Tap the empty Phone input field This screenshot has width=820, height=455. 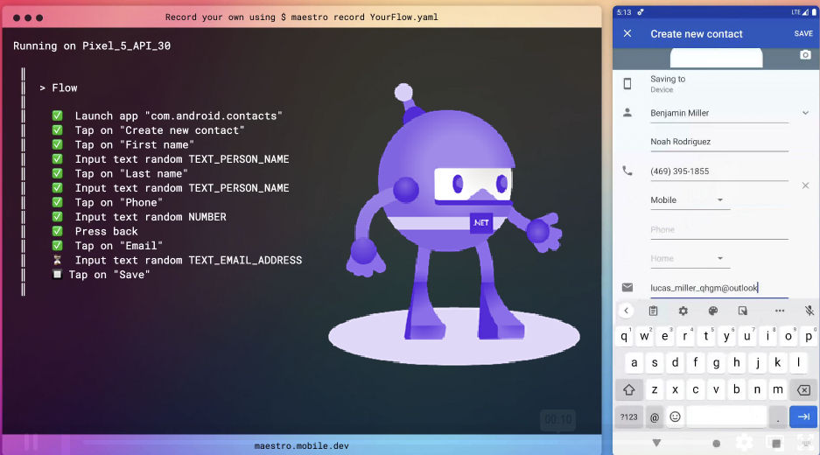point(718,230)
